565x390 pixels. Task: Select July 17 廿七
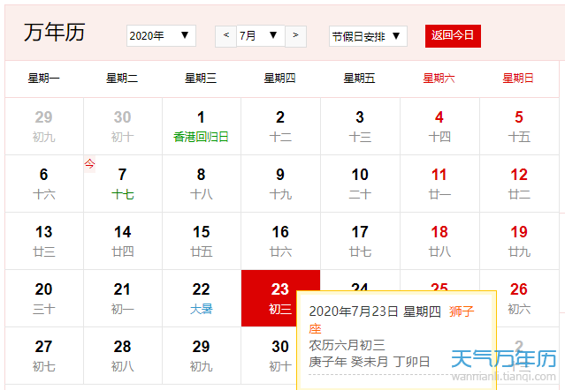click(x=361, y=241)
